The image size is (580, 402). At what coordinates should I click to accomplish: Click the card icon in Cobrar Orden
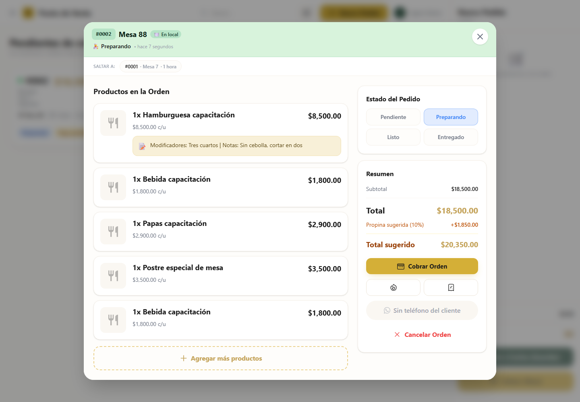point(401,267)
